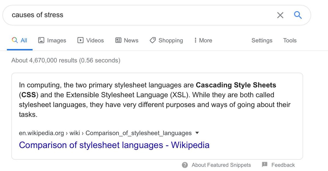The height and width of the screenshot is (171, 328).
Task: Open the About Featured Snippets link
Action: click(221, 165)
